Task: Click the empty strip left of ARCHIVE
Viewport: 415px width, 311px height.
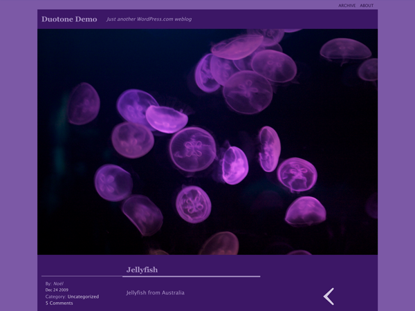Action: [173, 5]
